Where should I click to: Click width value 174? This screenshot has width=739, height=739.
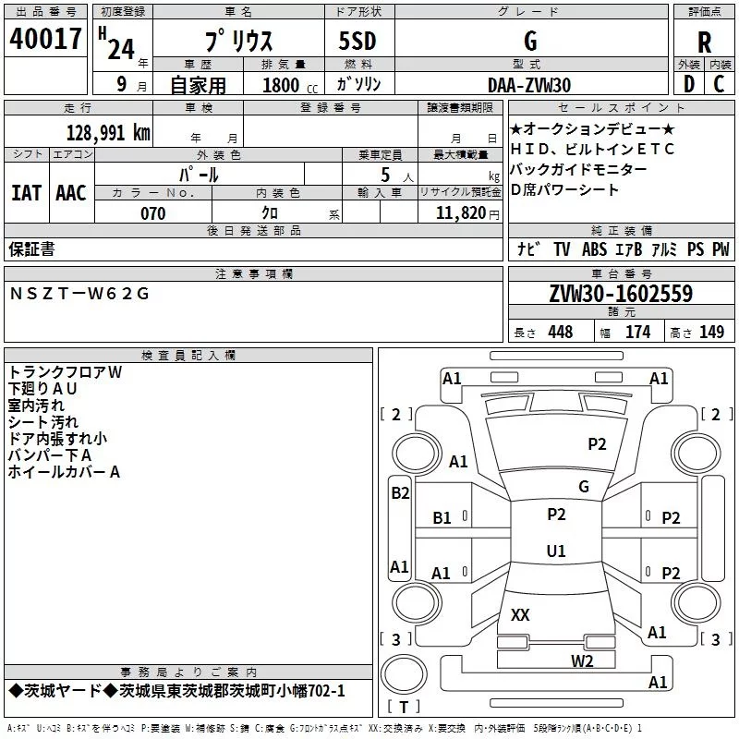click(x=638, y=332)
